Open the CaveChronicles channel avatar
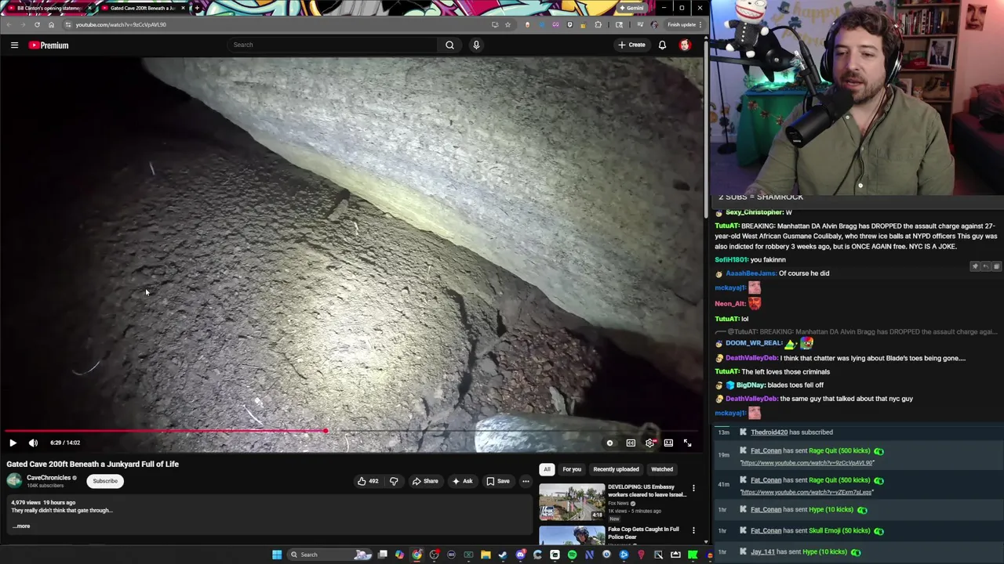The height and width of the screenshot is (564, 1004). coord(14,481)
